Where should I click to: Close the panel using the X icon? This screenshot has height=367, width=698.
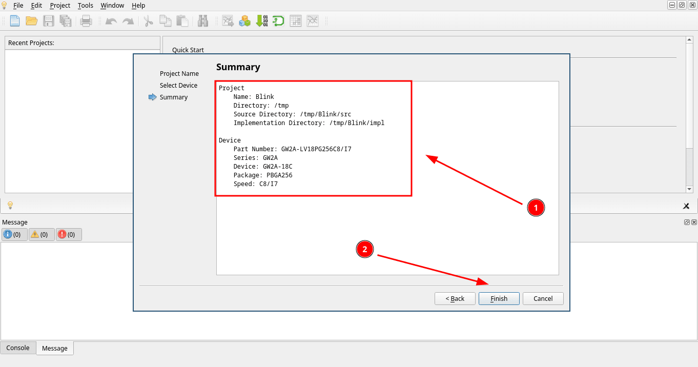pyautogui.click(x=686, y=206)
